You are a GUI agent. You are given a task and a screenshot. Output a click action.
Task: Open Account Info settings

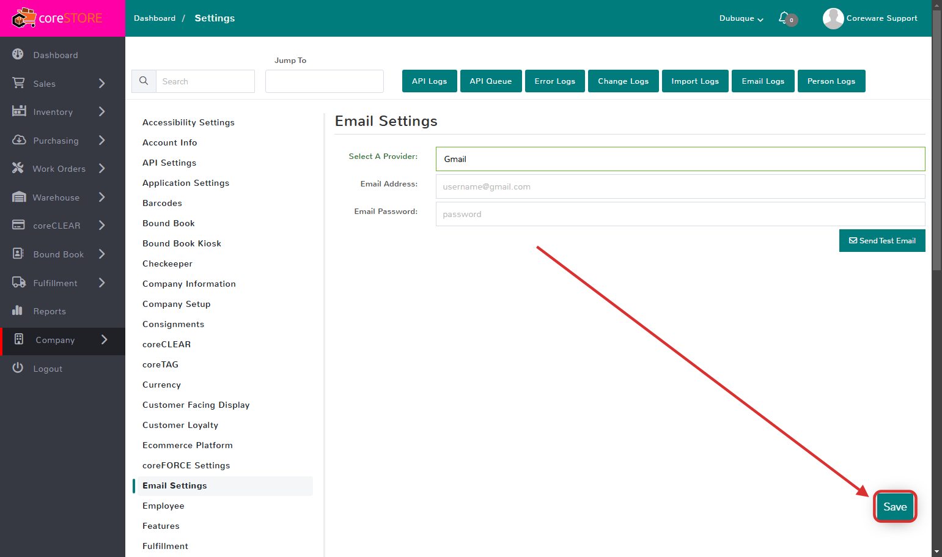coord(170,142)
